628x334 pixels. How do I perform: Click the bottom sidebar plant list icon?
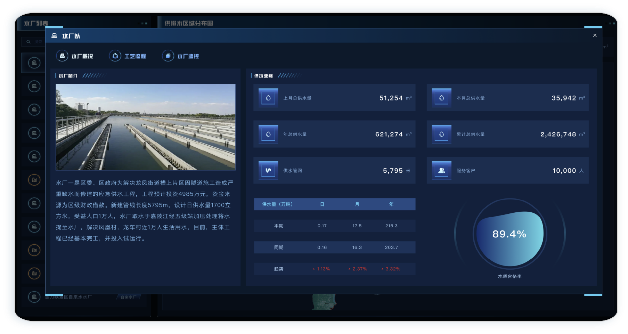click(x=34, y=297)
